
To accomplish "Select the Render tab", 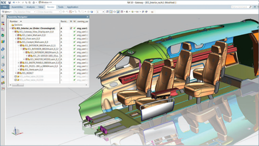I will (x=51, y=7).
